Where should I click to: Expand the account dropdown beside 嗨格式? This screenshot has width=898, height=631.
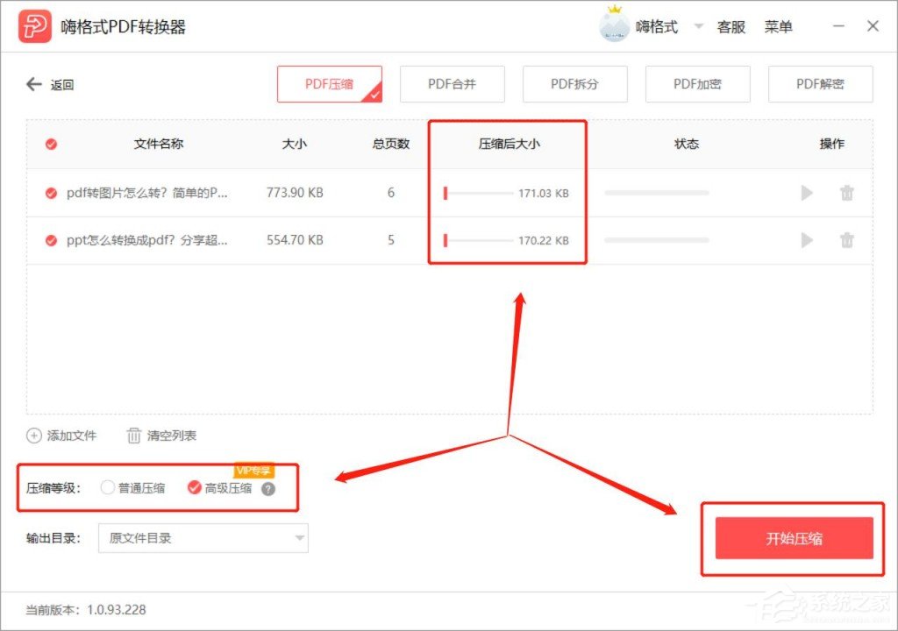click(697, 26)
